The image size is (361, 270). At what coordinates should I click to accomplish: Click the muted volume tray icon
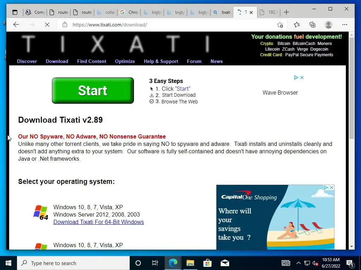click(x=316, y=263)
